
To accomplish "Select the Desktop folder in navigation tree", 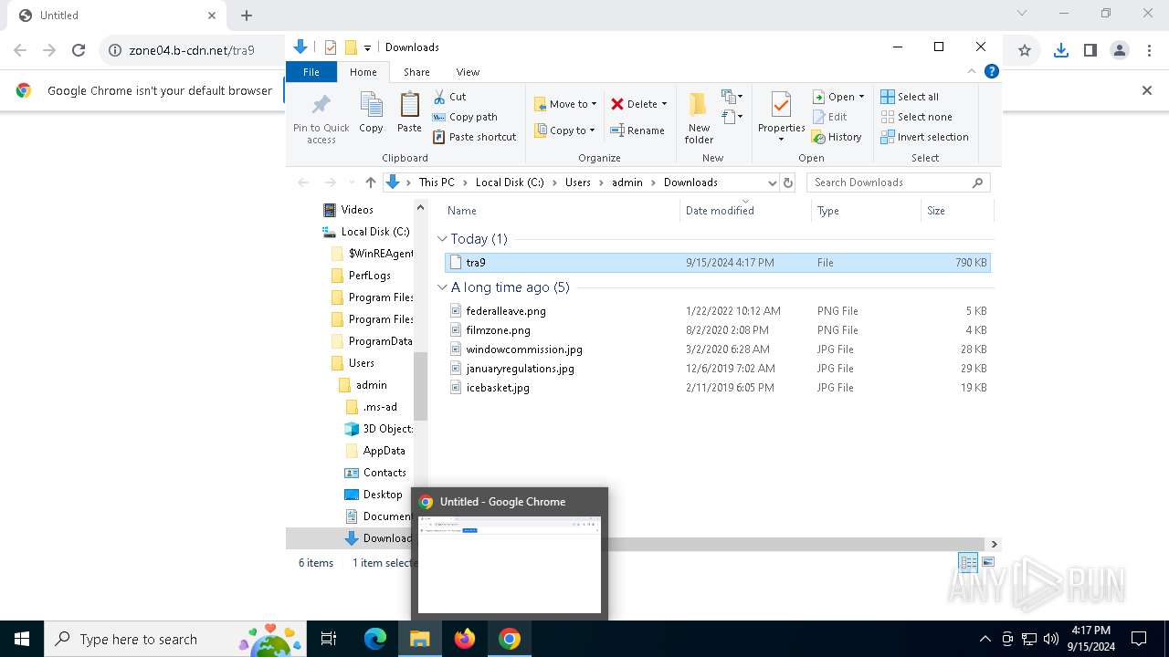I will pos(382,495).
